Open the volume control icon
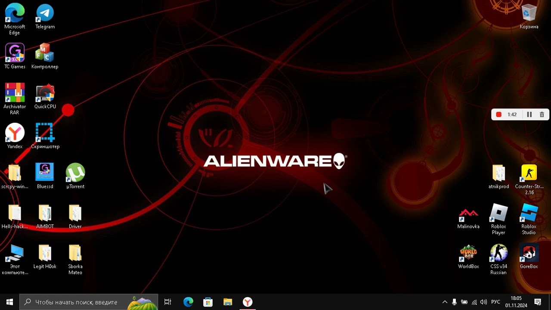 coord(483,302)
